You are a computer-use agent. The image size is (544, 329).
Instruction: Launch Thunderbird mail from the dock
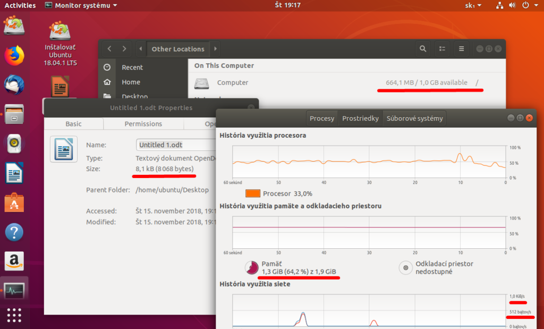14,85
